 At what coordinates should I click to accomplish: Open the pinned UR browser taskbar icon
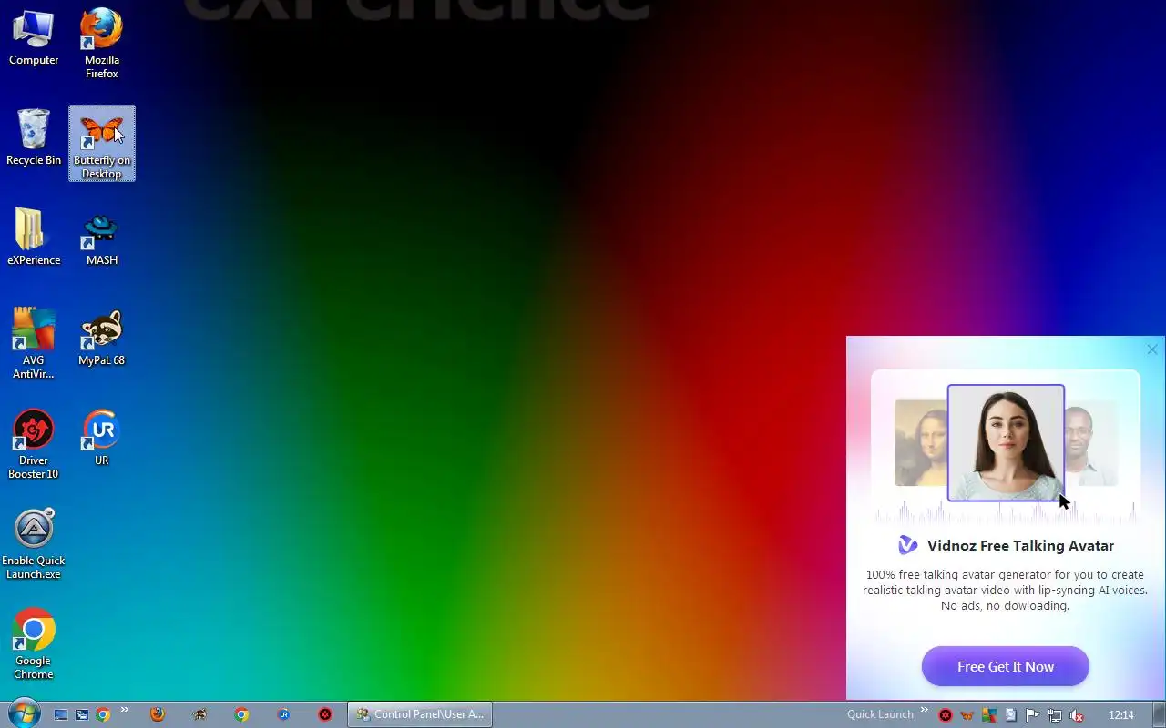click(283, 714)
